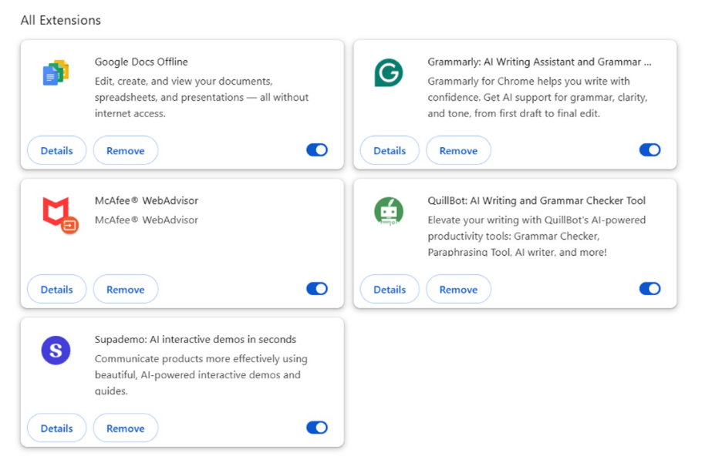722x463 pixels.
Task: Disable the Google Docs Offline extension toggle
Action: (317, 150)
